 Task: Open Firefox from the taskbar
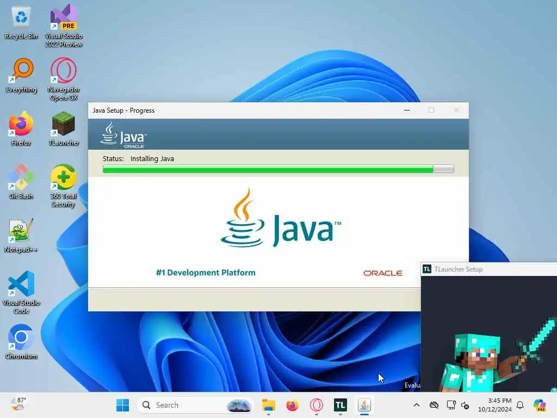(x=292, y=405)
